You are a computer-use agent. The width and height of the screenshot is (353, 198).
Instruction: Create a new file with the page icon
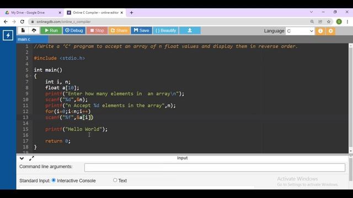23,31
